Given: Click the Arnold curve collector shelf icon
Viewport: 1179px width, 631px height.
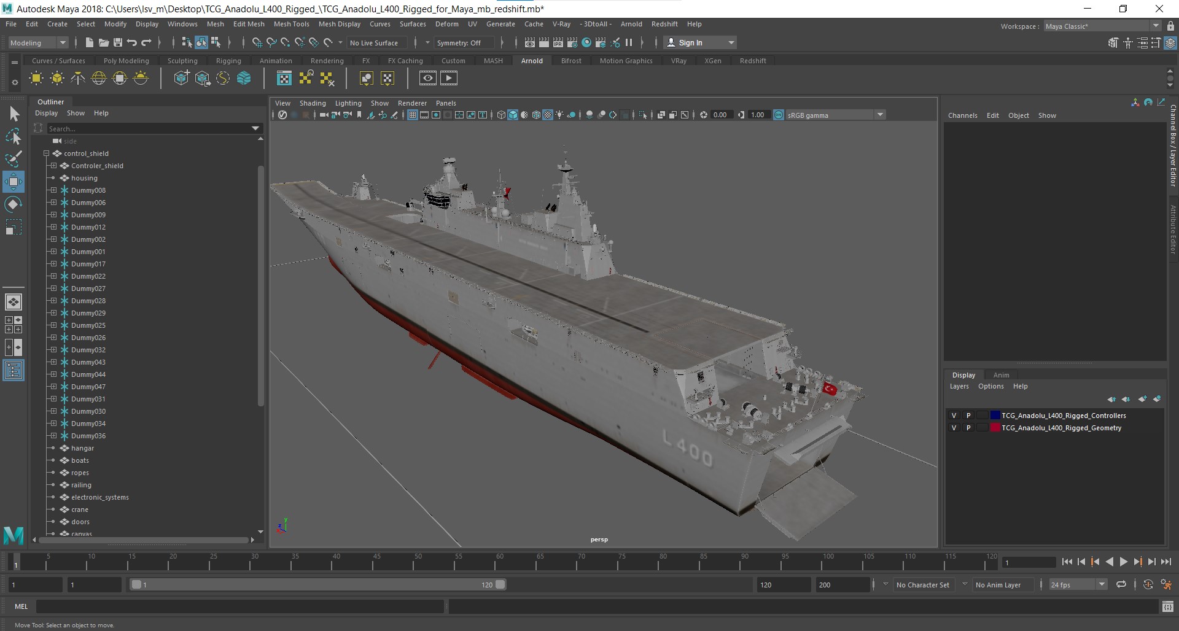Looking at the screenshot, I should (223, 79).
